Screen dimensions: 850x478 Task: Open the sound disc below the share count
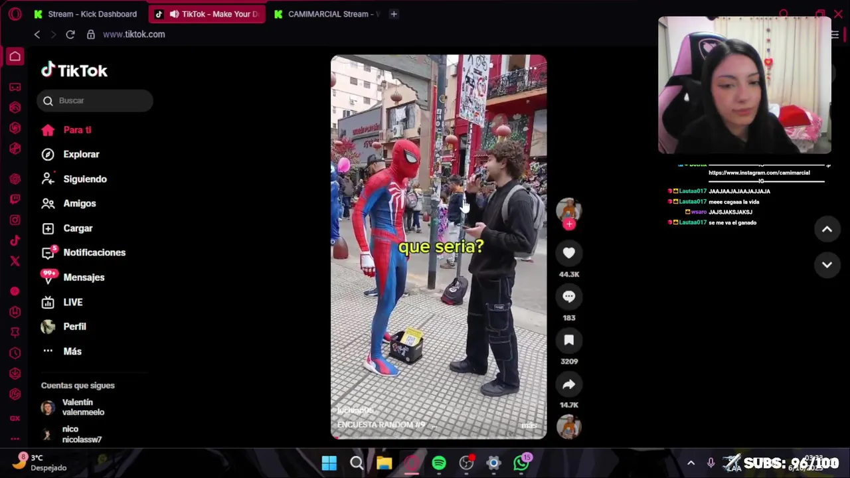point(568,427)
